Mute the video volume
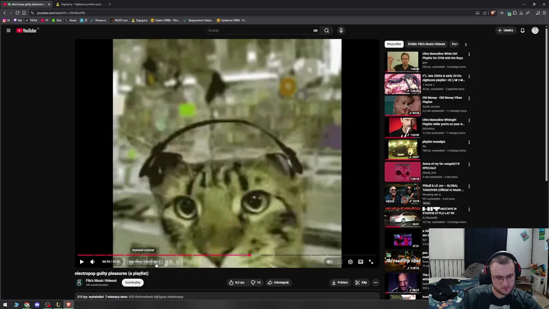This screenshot has width=549, height=309. (x=92, y=262)
